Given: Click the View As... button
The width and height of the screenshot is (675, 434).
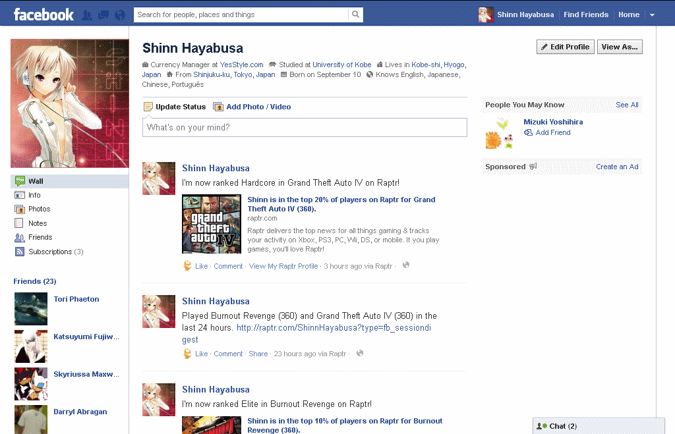Looking at the screenshot, I should click(x=620, y=47).
